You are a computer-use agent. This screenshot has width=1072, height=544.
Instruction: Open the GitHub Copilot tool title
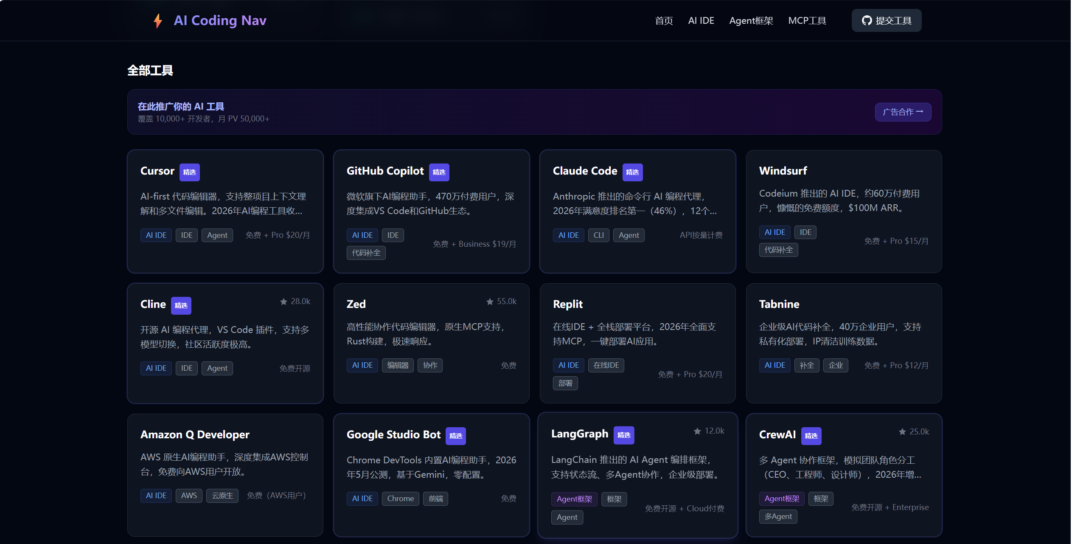click(385, 171)
